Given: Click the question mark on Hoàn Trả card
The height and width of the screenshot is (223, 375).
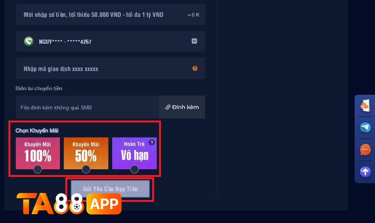Looking at the screenshot, I should pos(152,142).
